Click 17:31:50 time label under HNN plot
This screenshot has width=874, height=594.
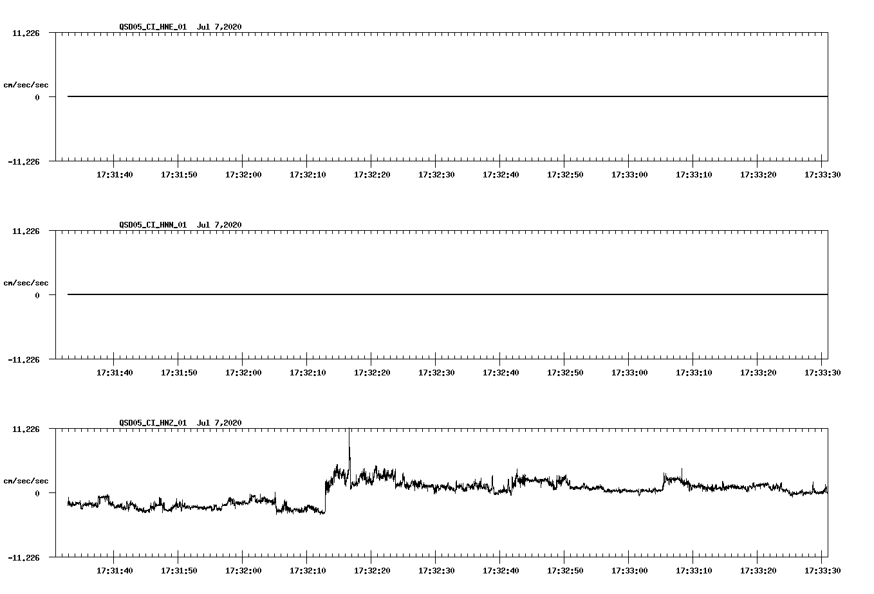click(179, 372)
